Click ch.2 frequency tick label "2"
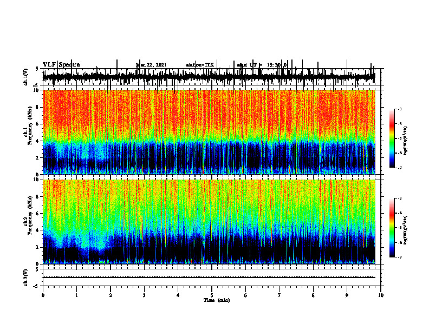Viewport: 429px width, 331px height. [38, 247]
